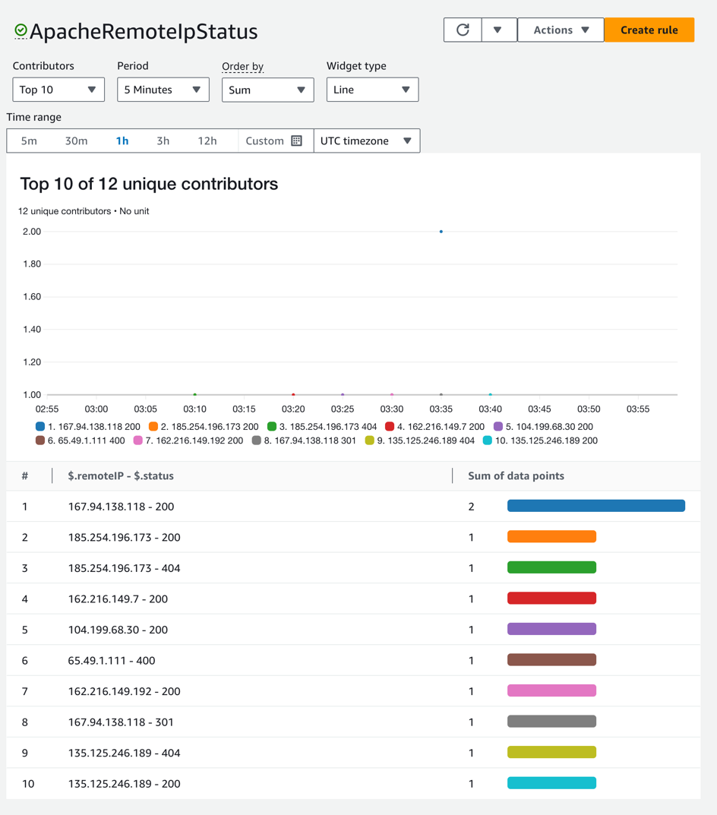Click the blue data point at 03:35
The image size is (717, 815).
point(441,232)
